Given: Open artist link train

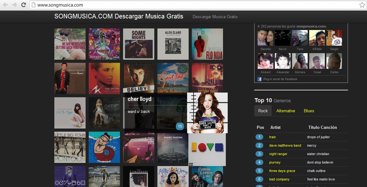Looking at the screenshot, I should click(272, 137).
